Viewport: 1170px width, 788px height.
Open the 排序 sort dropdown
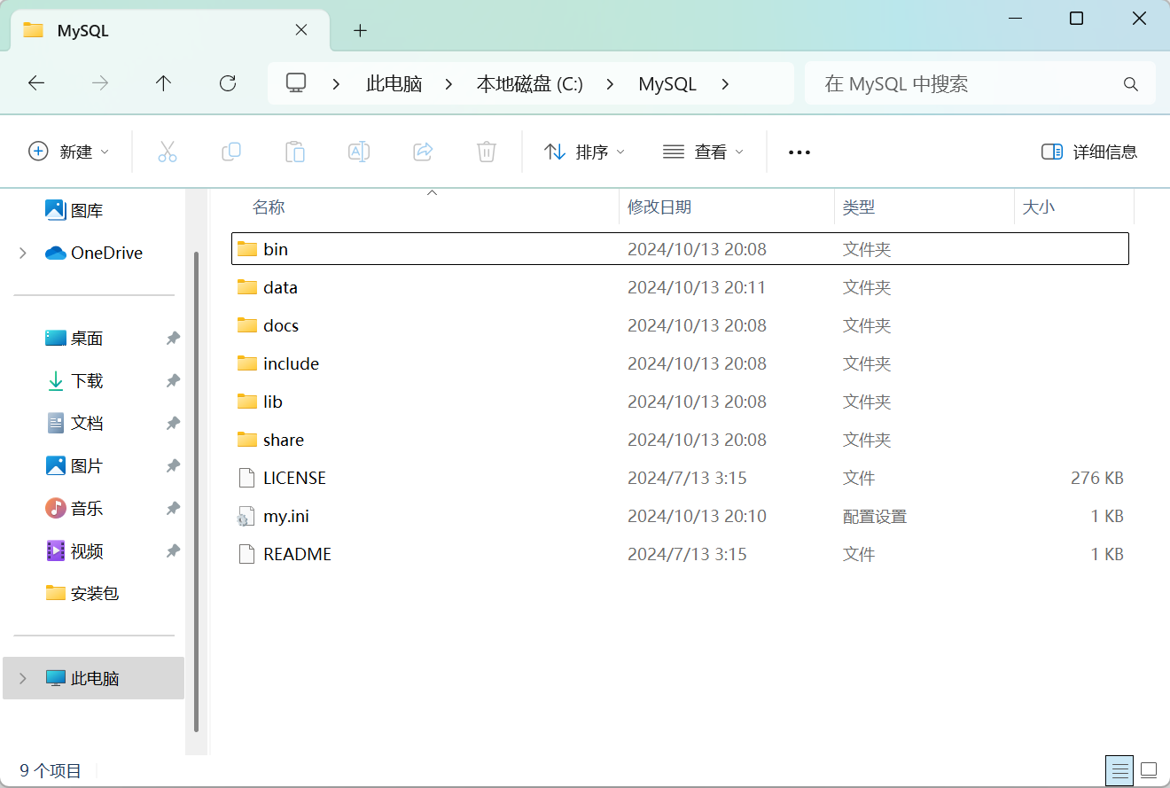(584, 152)
